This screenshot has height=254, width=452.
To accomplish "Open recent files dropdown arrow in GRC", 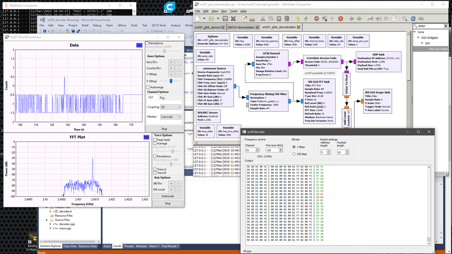I will tap(218, 18).
